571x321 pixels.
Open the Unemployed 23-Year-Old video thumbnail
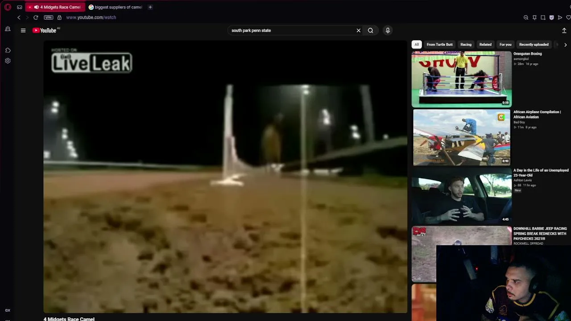pyautogui.click(x=462, y=196)
